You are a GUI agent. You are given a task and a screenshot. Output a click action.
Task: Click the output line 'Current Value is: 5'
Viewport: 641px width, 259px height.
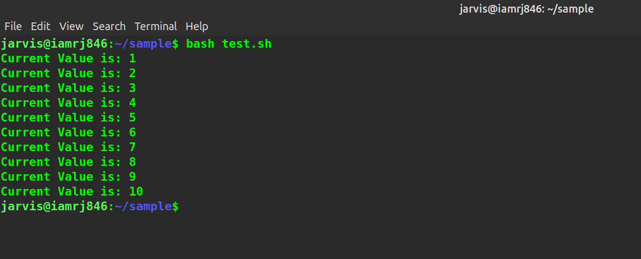68,118
